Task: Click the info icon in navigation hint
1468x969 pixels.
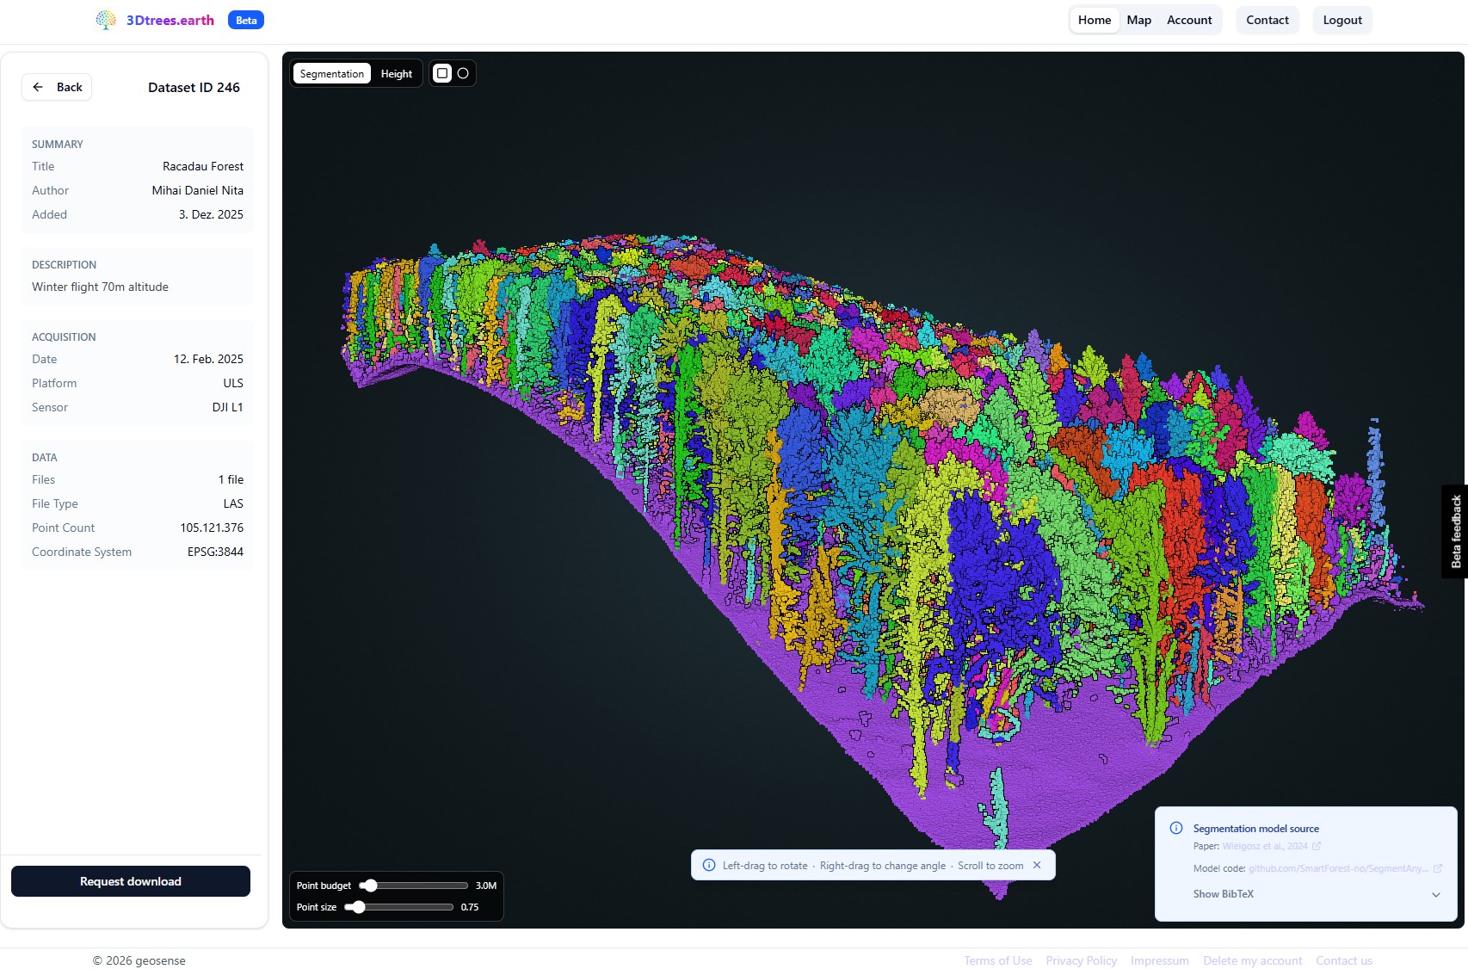Action: (709, 865)
